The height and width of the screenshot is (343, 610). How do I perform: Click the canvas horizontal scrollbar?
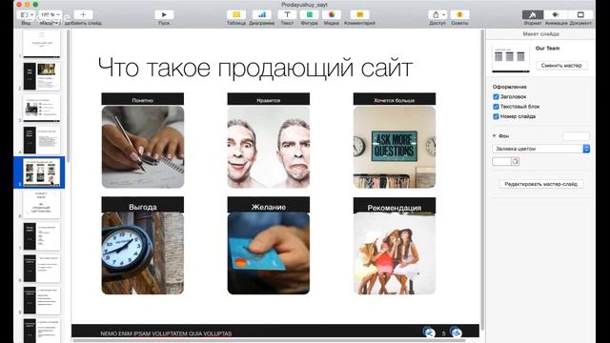269,340
